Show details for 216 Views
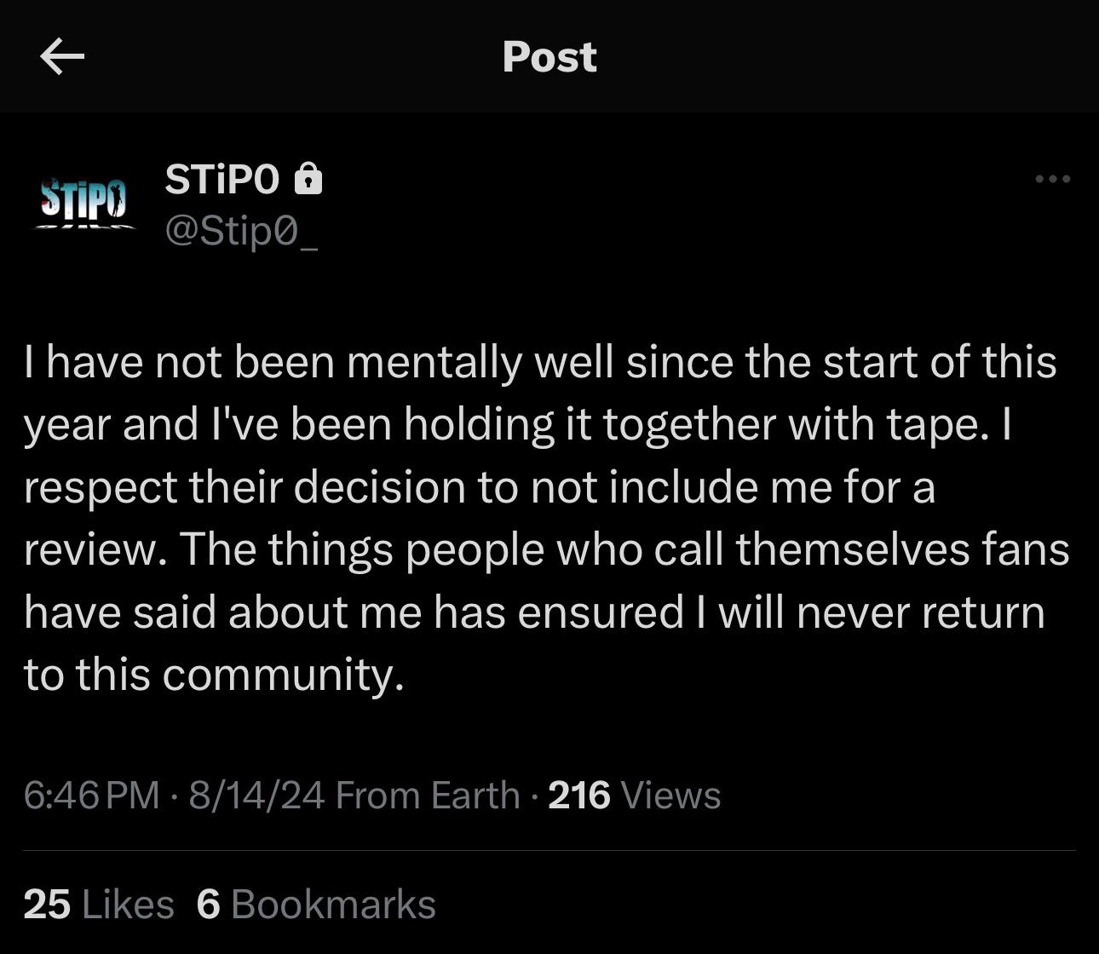The width and height of the screenshot is (1099, 954). pyautogui.click(x=635, y=796)
